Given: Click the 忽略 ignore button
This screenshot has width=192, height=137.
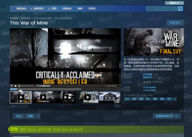Looking at the screenshot, I should (30, 116).
